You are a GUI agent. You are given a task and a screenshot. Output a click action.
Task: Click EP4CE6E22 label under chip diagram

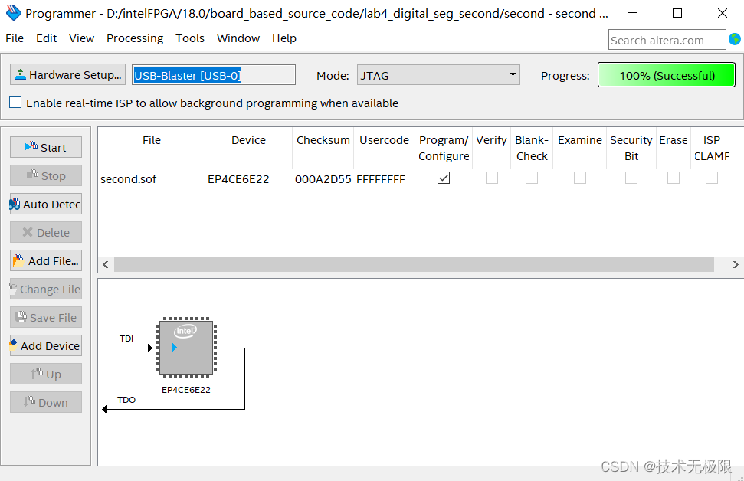(x=186, y=389)
